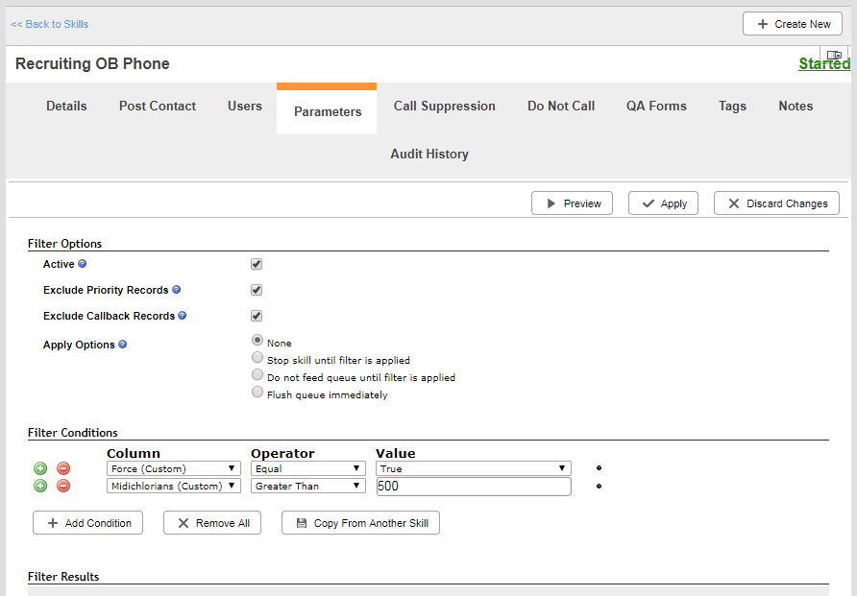Image resolution: width=857 pixels, height=596 pixels.
Task: Open the Equal operator dropdown
Action: 308,468
